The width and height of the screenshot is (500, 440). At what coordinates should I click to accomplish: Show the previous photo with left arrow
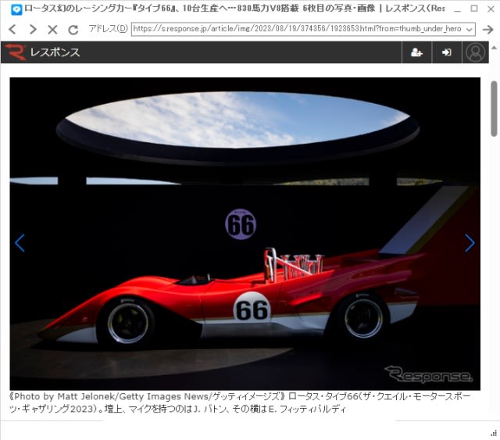pos(20,243)
